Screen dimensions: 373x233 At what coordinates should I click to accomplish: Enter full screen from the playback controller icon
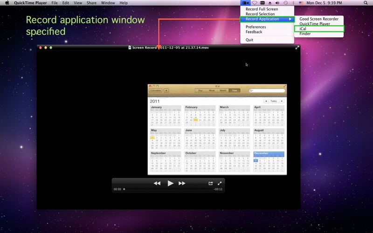[x=220, y=183]
